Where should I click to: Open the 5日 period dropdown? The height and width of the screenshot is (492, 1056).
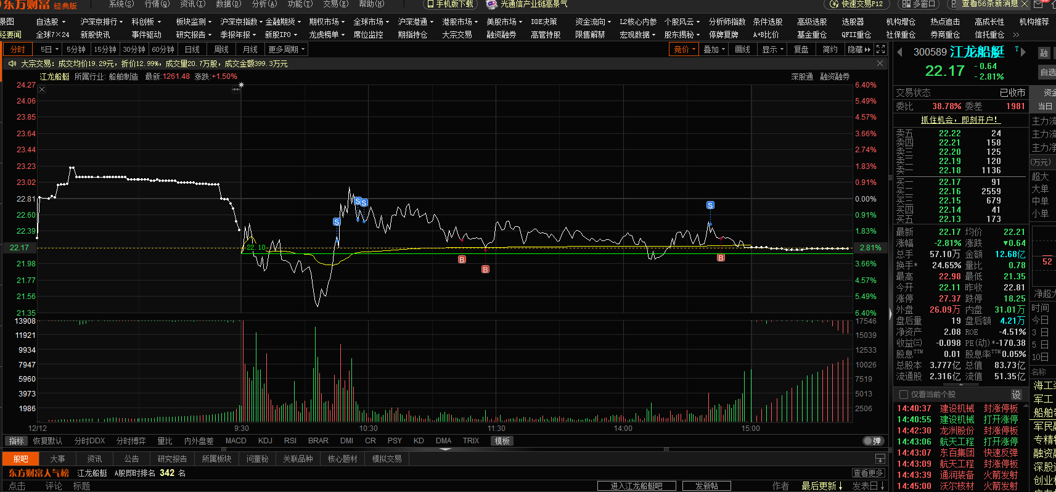point(49,49)
